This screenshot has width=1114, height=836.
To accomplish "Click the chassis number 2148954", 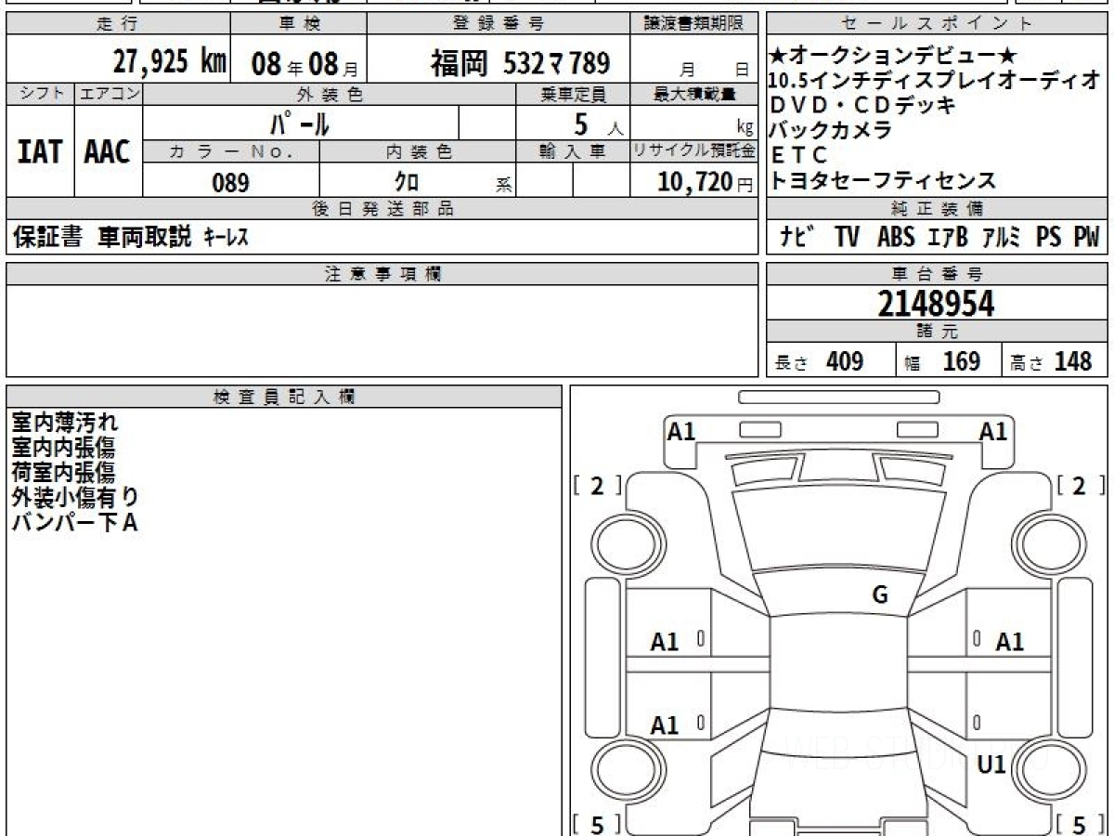I will 936,303.
